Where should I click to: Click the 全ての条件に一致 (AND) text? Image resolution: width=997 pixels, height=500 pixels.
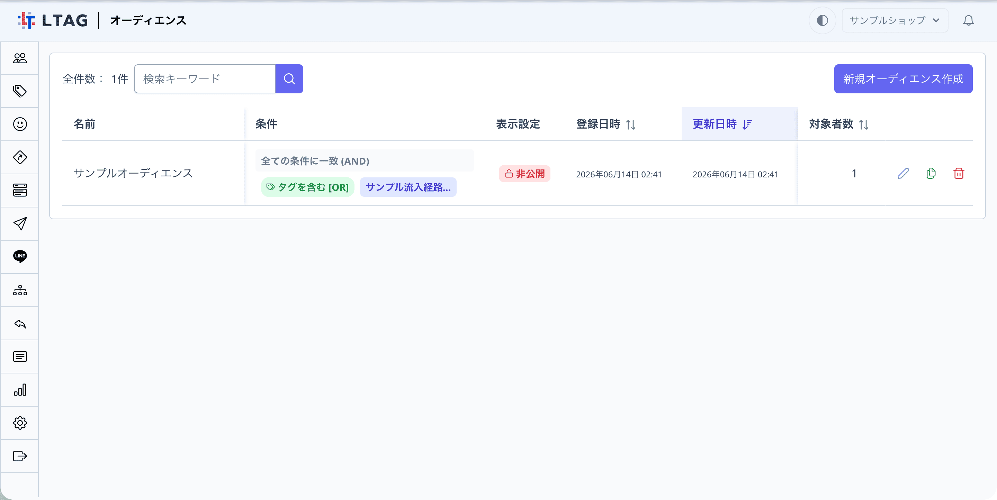pyautogui.click(x=315, y=161)
